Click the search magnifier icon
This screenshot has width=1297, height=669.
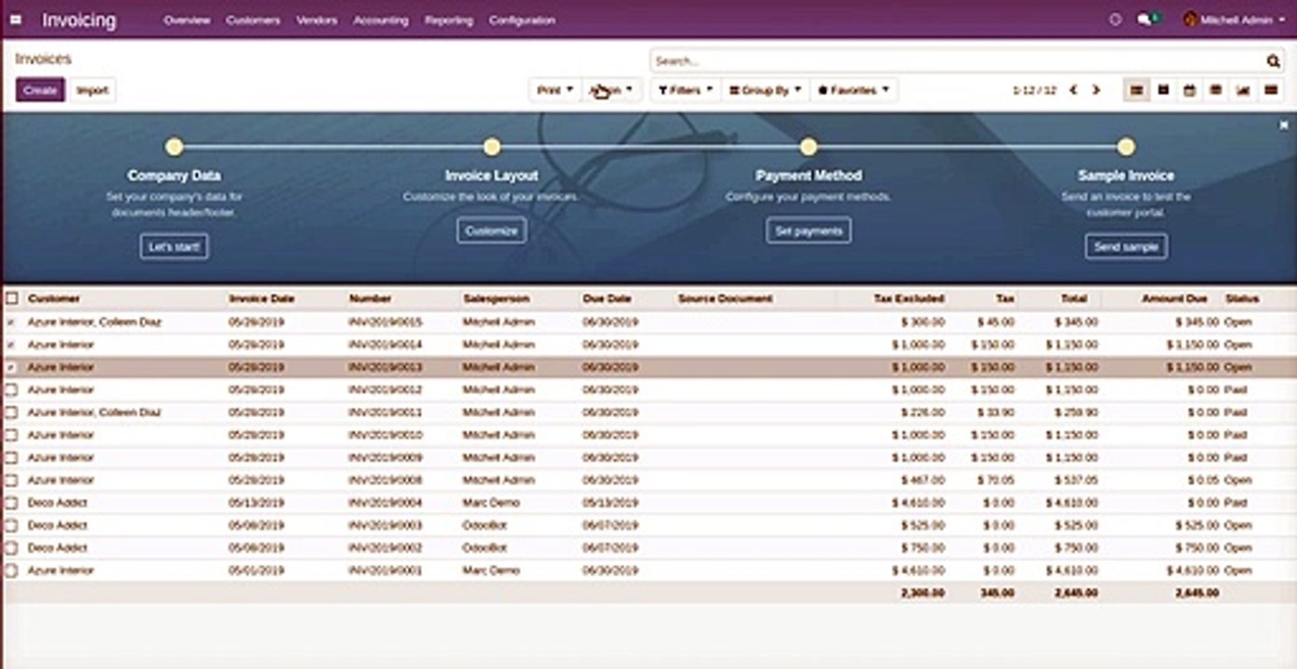point(1273,61)
